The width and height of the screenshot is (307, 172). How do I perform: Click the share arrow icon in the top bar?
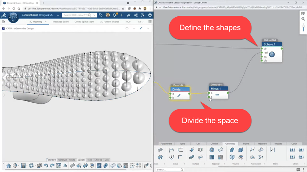tap(129, 15)
